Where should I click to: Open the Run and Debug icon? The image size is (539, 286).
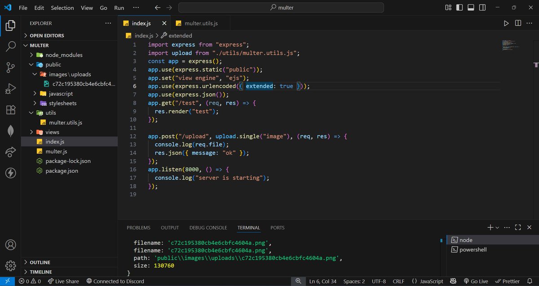point(10,89)
